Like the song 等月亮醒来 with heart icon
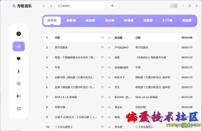This screenshot has height=131, width=202. point(102,47)
